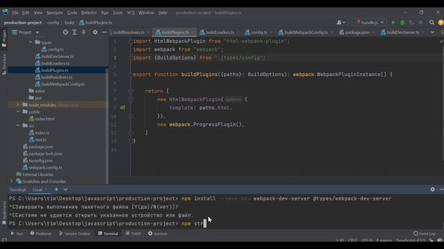Open the VCS menu
Image resolution: width=444 pixels, height=249 pixels.
[131, 12]
